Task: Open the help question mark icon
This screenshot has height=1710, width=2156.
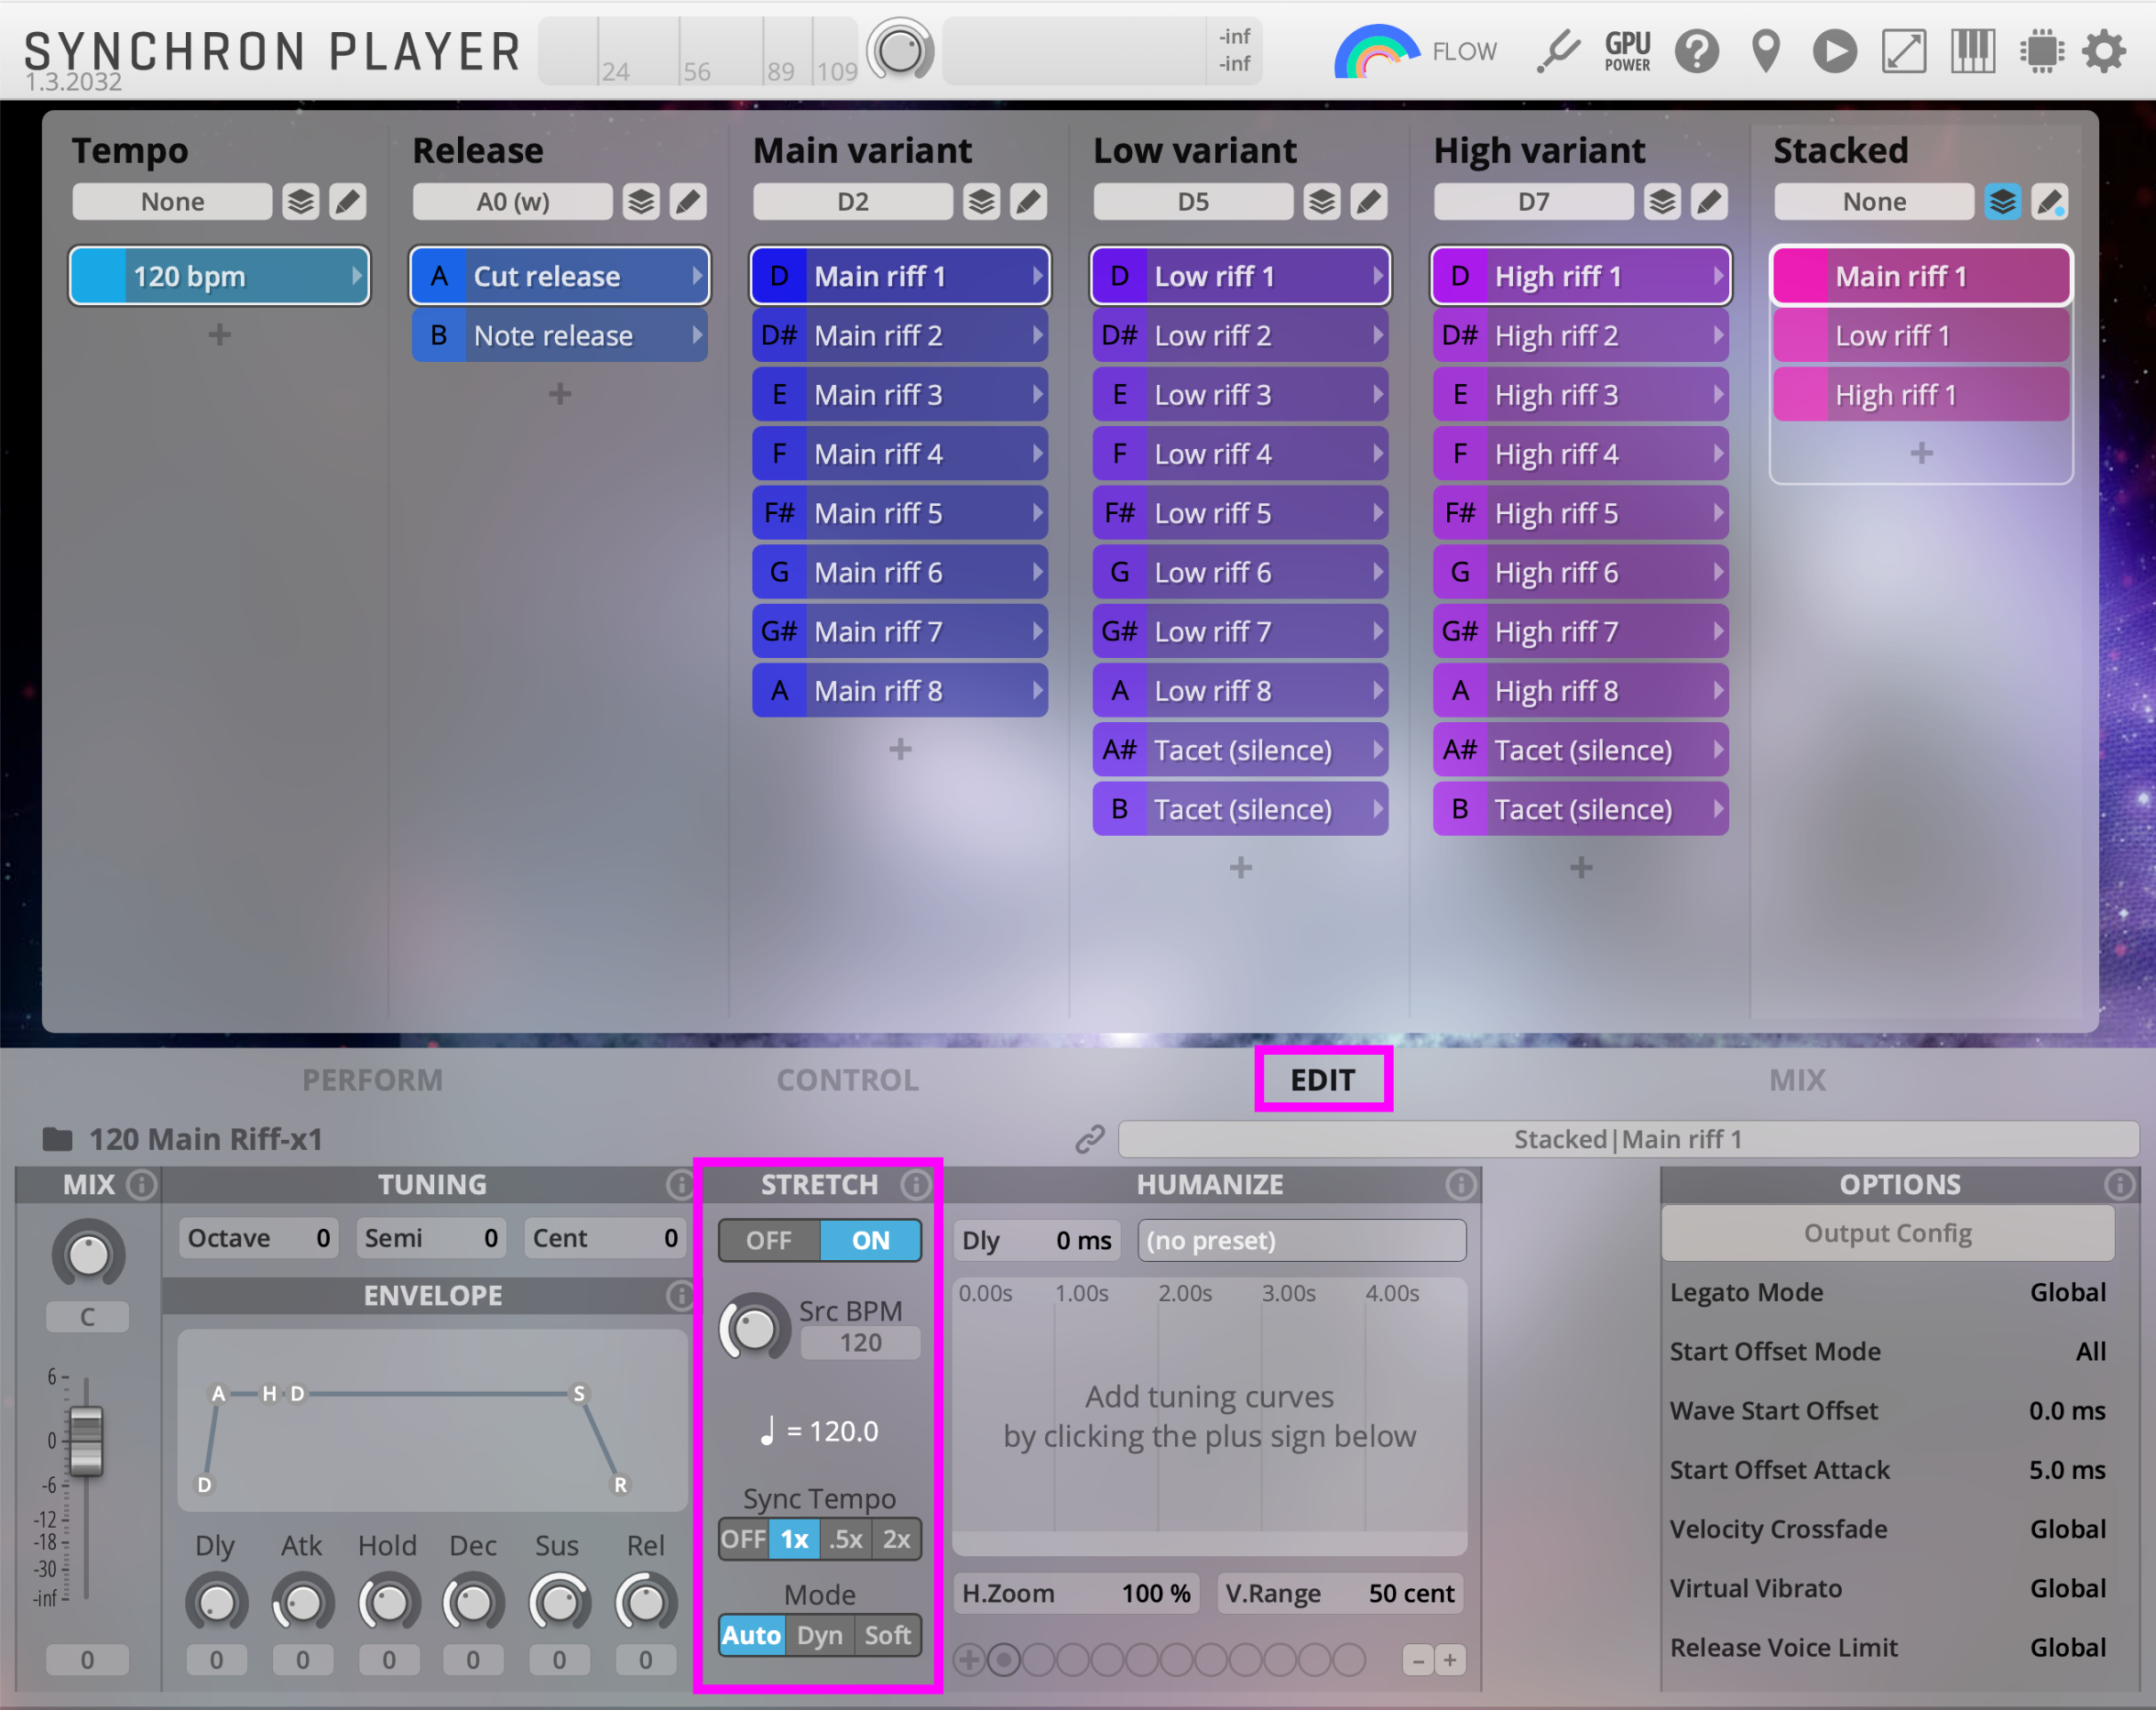Action: (x=1696, y=51)
